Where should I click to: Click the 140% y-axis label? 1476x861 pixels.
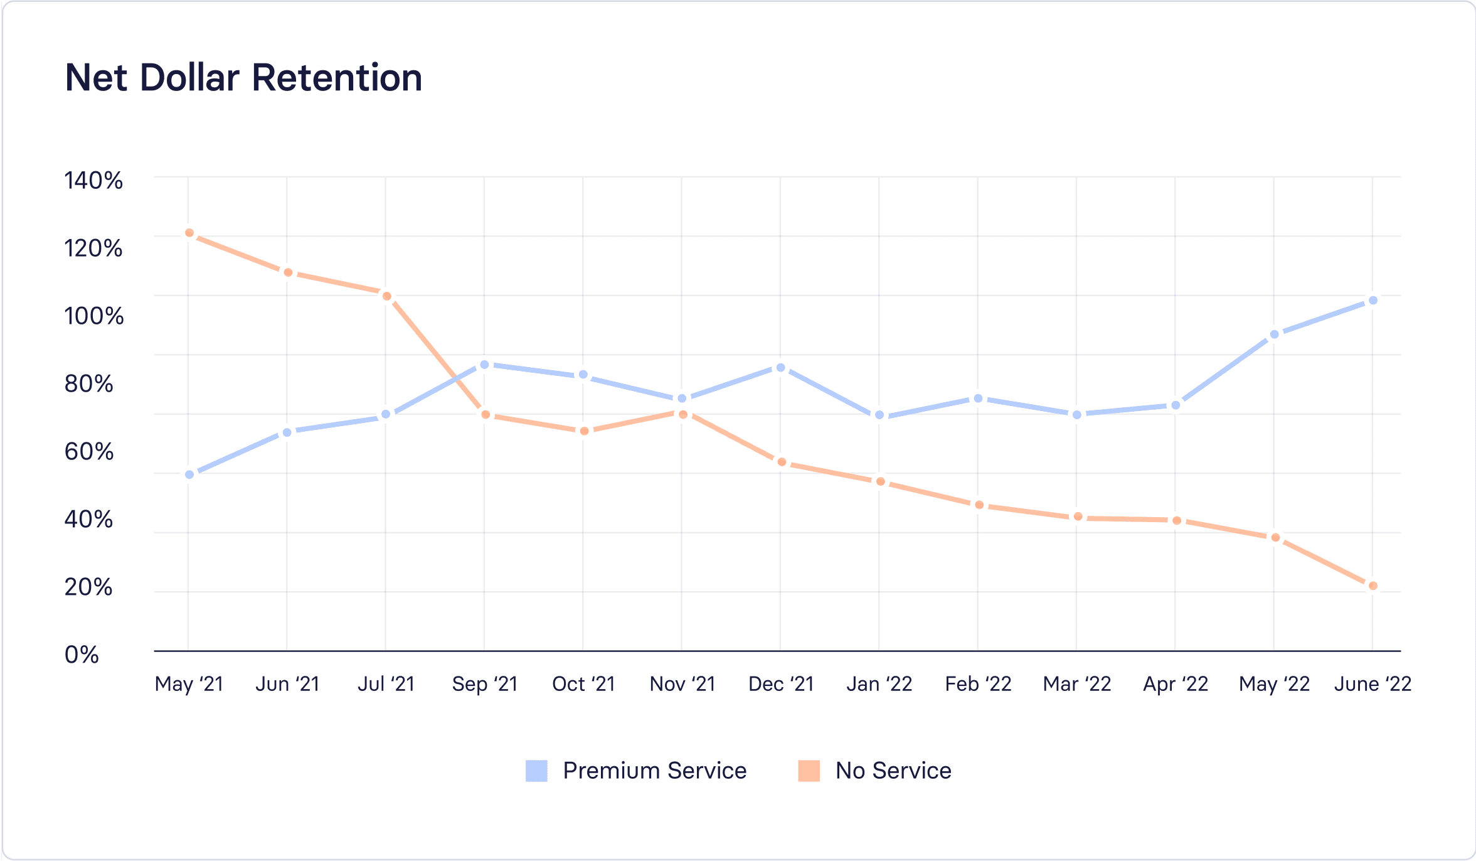pyautogui.click(x=94, y=181)
